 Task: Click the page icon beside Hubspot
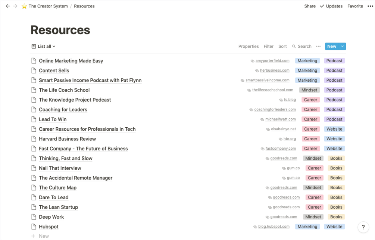coord(34,227)
